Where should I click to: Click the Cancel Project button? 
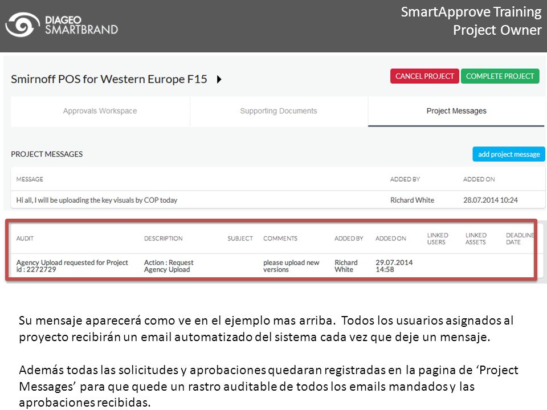tap(424, 76)
